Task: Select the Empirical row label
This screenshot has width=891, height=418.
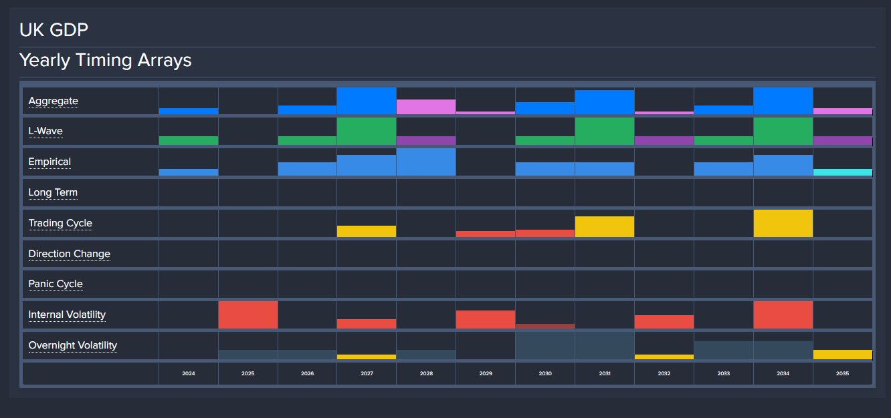Action: tap(50, 162)
